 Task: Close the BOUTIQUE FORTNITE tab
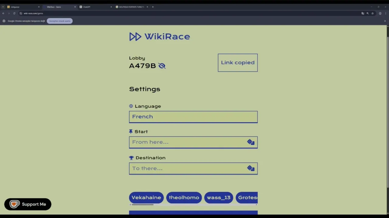[x=147, y=7]
